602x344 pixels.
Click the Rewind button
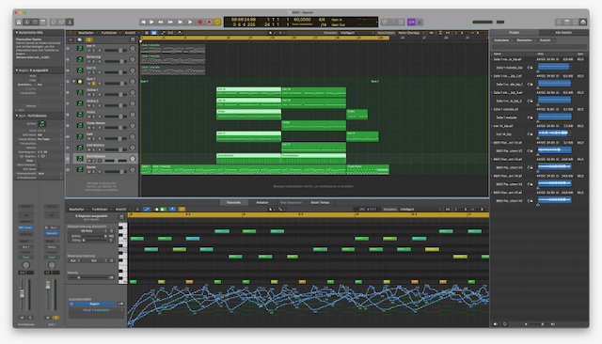(x=161, y=23)
